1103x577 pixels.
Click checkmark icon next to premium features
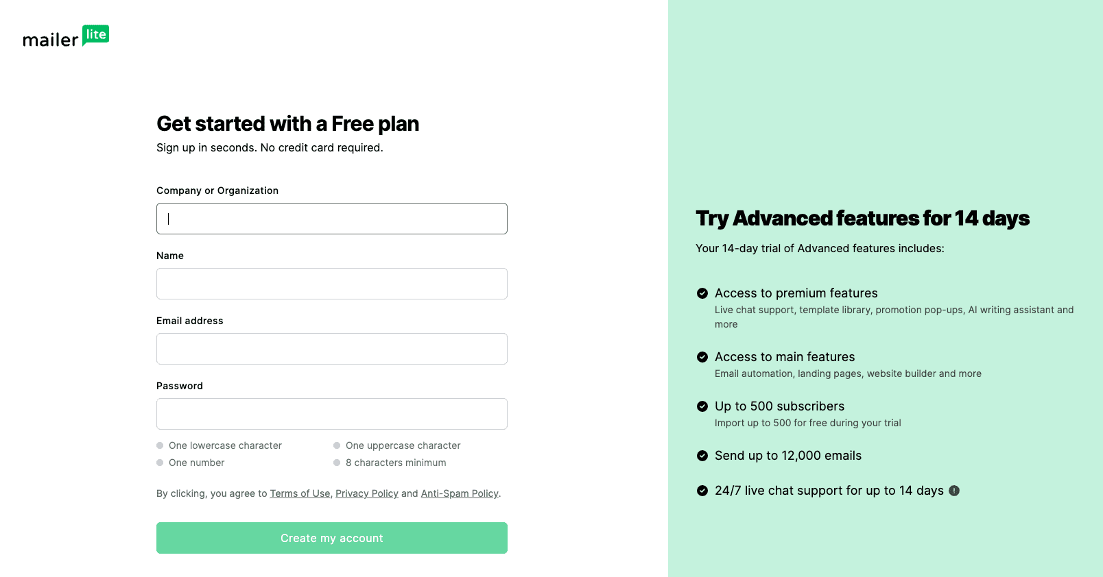tap(702, 293)
